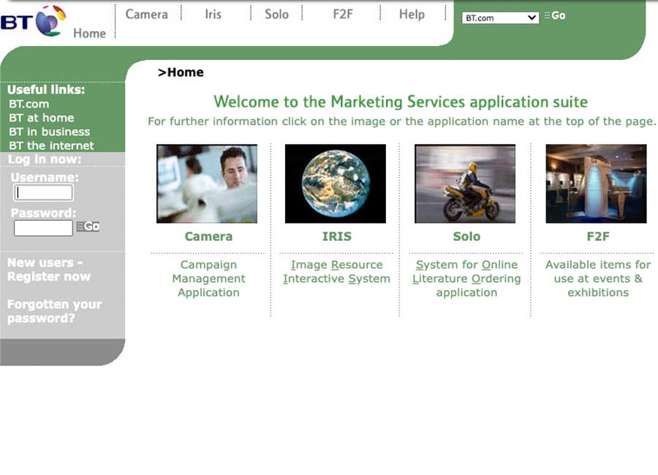
Task: Click inside the Username input field
Action: tap(42, 192)
